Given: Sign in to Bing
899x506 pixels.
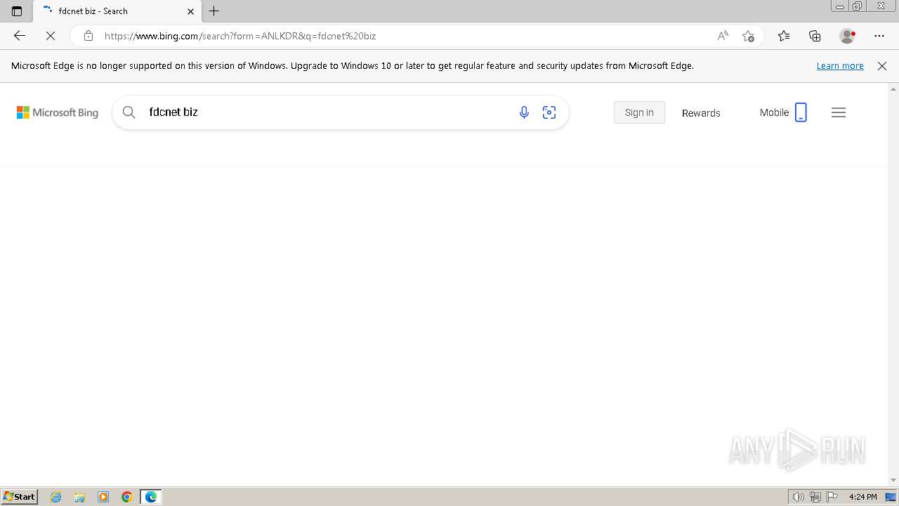Looking at the screenshot, I should click(639, 112).
